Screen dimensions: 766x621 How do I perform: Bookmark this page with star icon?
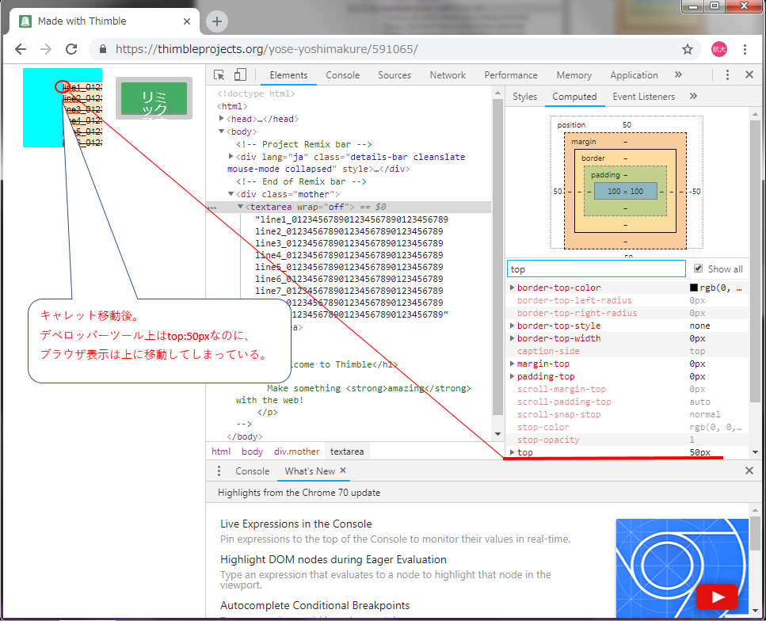click(x=688, y=49)
